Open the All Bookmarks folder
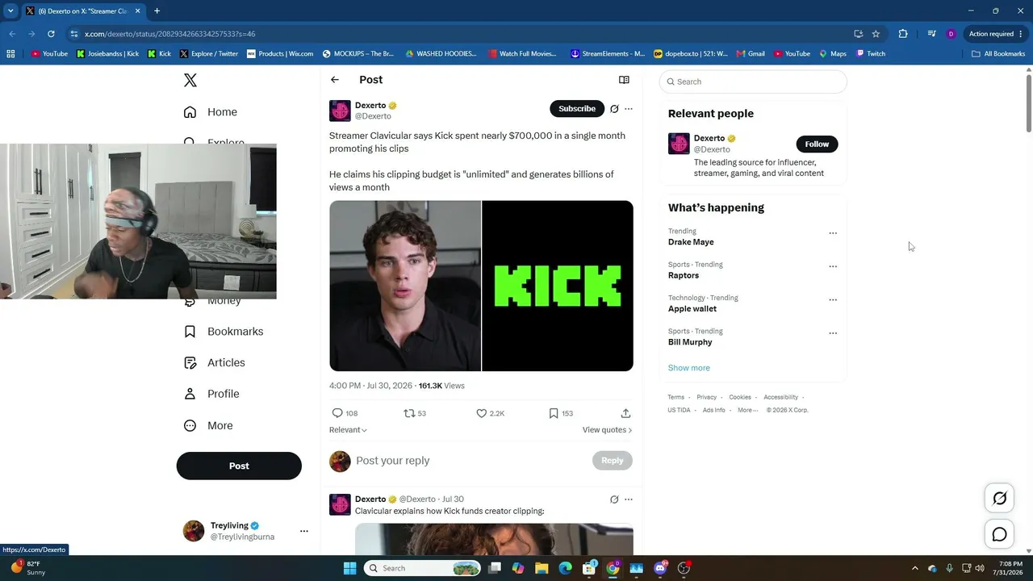 (x=998, y=54)
